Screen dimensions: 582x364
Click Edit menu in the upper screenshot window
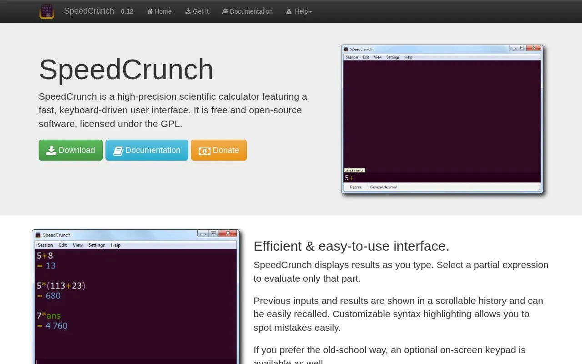point(366,57)
